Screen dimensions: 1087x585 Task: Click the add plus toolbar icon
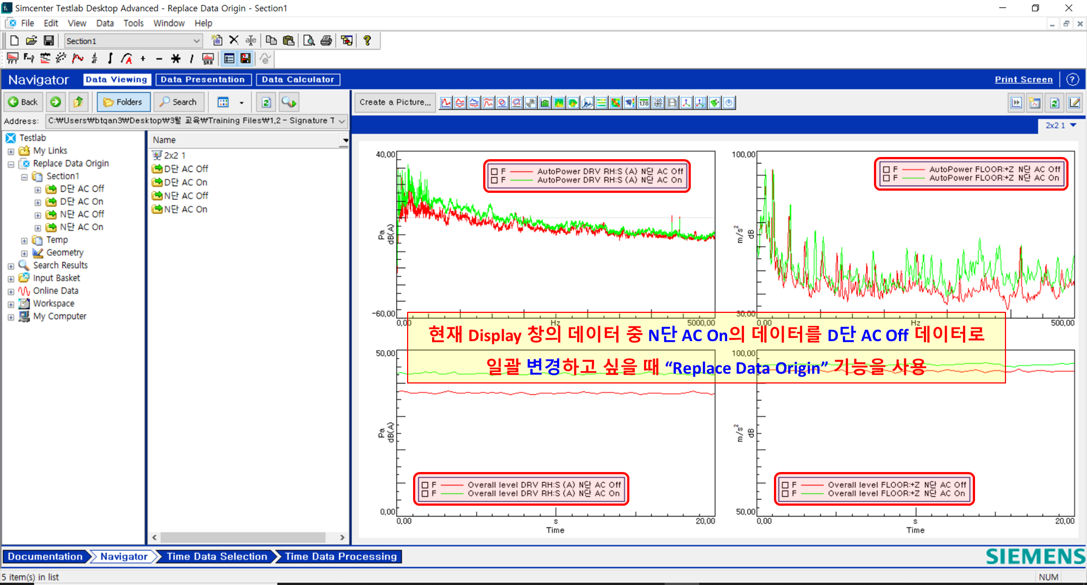pyautogui.click(x=143, y=58)
